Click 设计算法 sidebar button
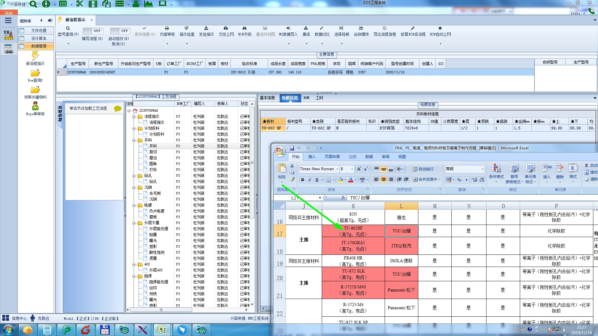Viewport: 598px width, 336px height. 36,38
